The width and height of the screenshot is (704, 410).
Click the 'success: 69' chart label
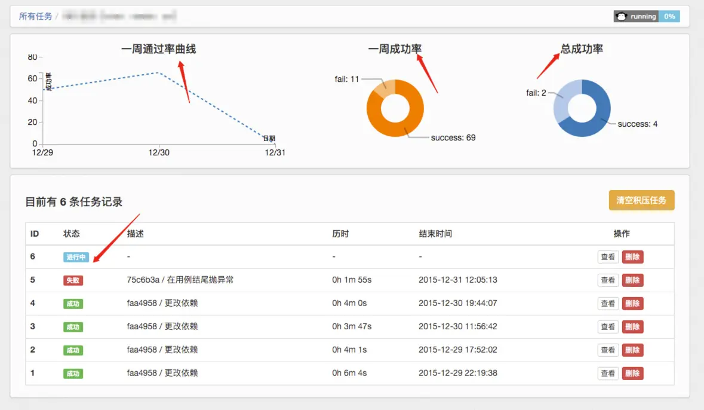453,137
